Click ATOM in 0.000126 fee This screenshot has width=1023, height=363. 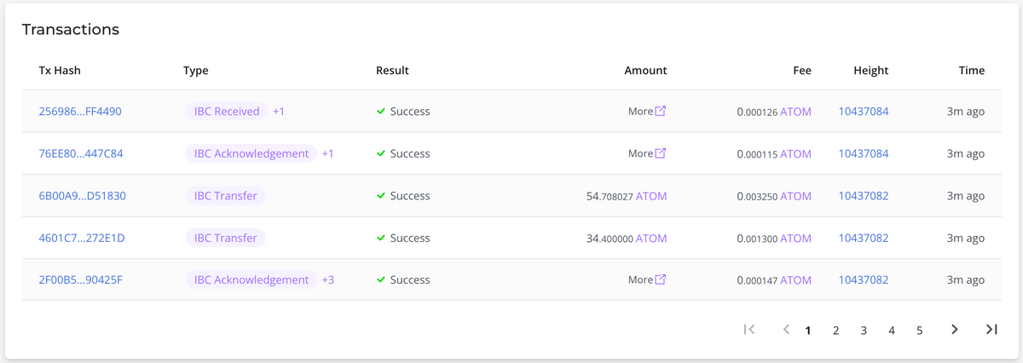coord(796,112)
